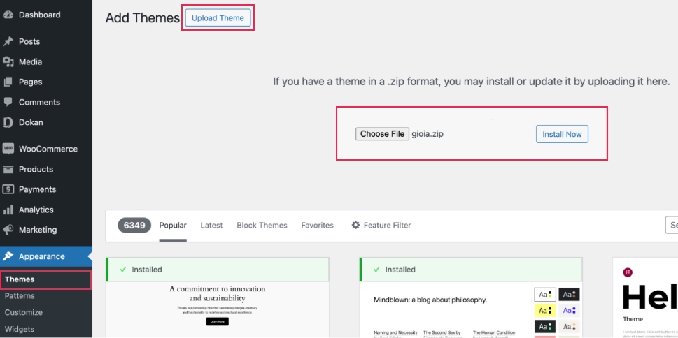Click the Dokan D logo icon
678x338 pixels.
tap(8, 122)
